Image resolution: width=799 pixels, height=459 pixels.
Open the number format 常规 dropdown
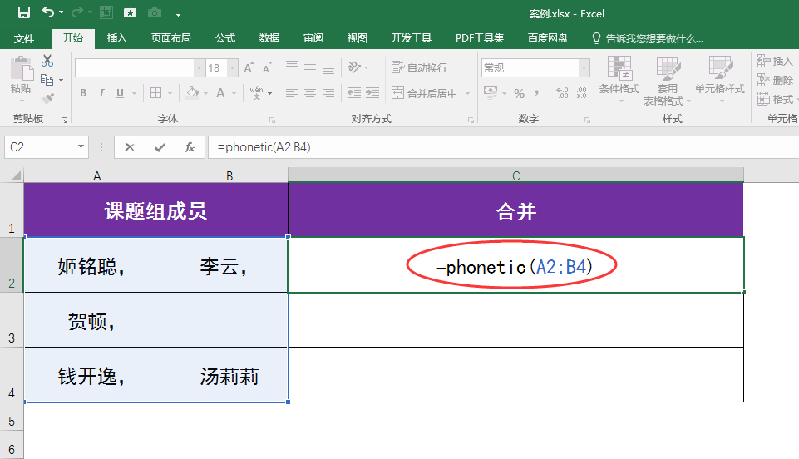coord(584,67)
